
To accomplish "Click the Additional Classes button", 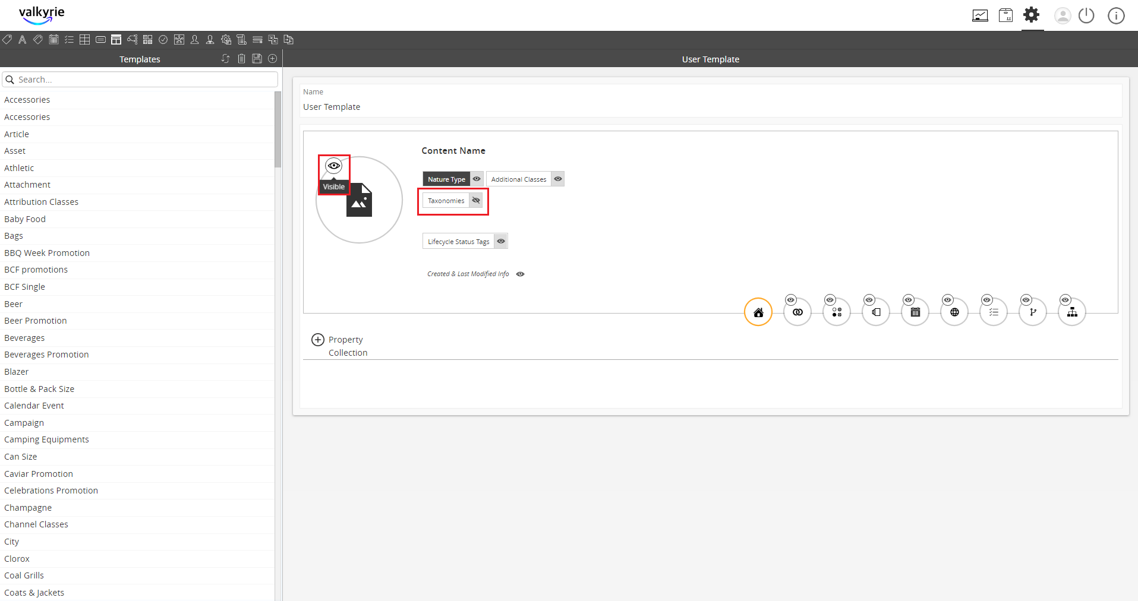I will pyautogui.click(x=519, y=179).
